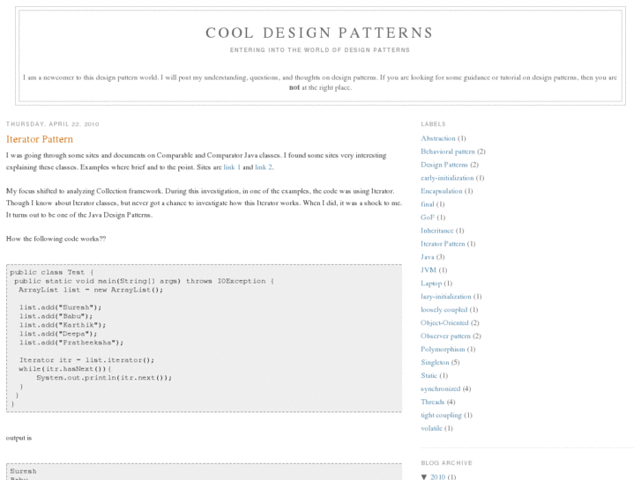Open the Iterator Pattern post title
The image size is (641, 480).
click(40, 139)
